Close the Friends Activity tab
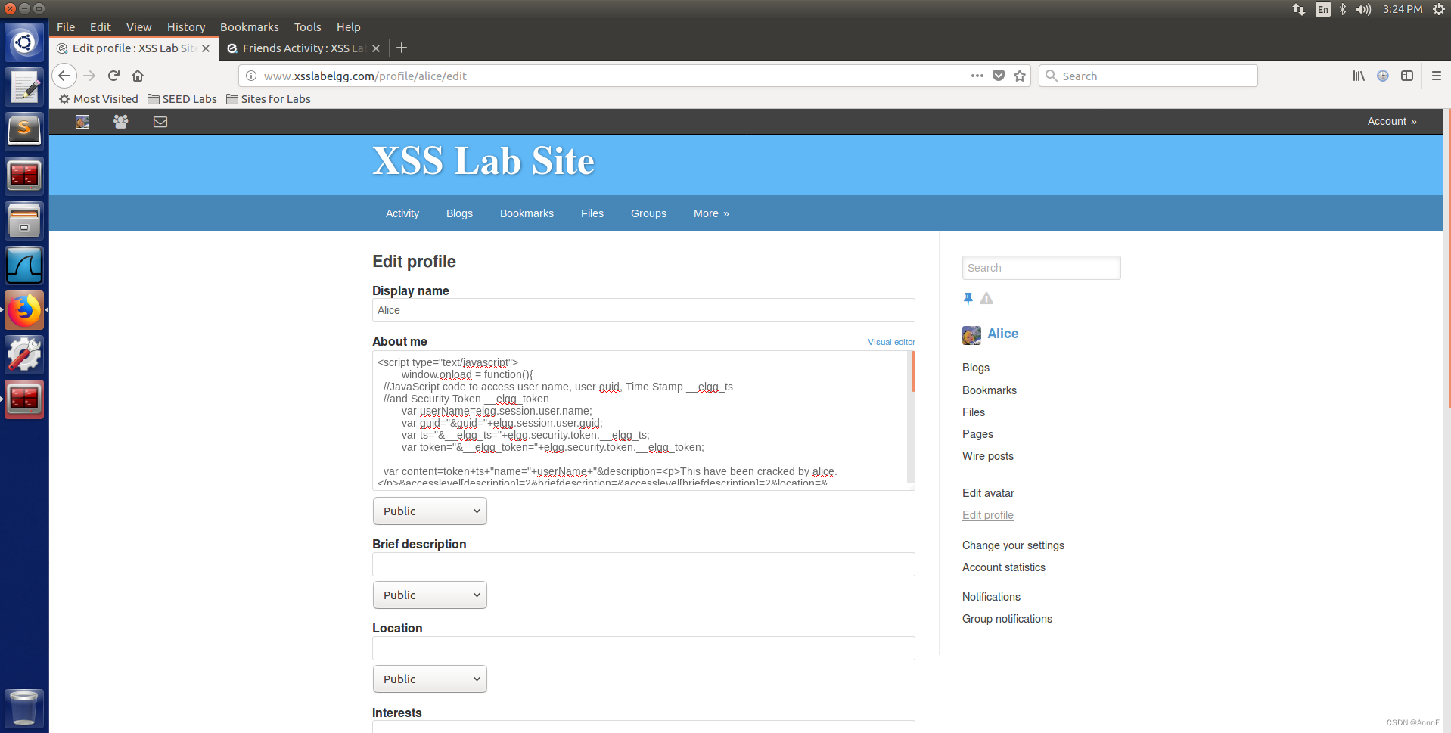Viewport: 1451px width, 733px height. point(376,48)
